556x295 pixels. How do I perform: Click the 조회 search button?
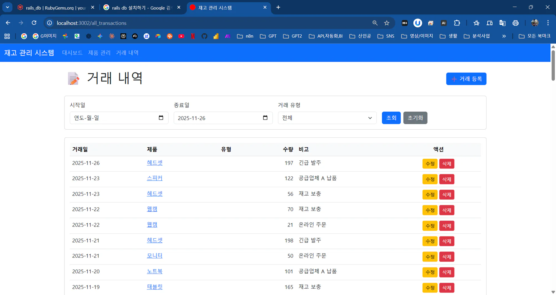tap(391, 118)
